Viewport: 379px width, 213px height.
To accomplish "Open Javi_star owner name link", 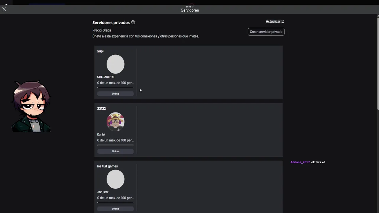I will pyautogui.click(x=103, y=192).
